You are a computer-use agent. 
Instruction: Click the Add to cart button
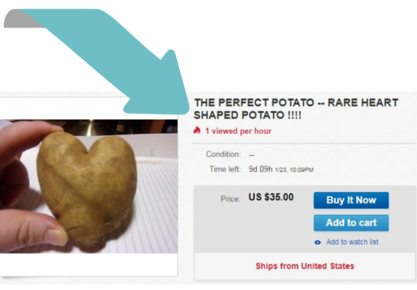[351, 223]
